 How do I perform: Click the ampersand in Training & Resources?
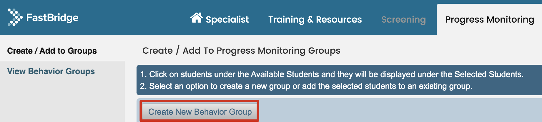310,19
